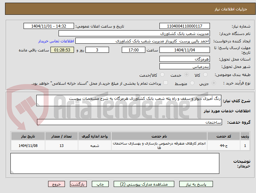Select the متوسط purchase type radio

pyautogui.click(x=192, y=83)
